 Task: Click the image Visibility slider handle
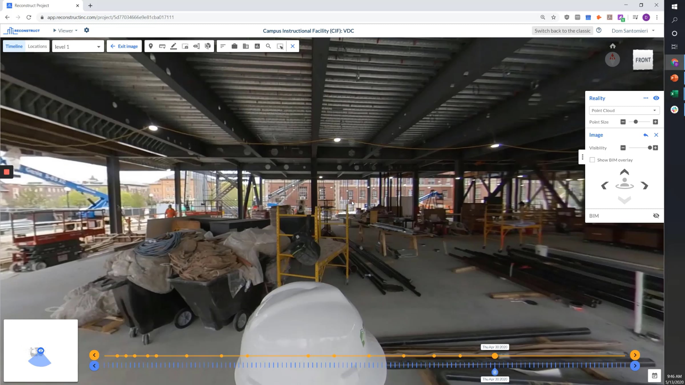point(650,148)
